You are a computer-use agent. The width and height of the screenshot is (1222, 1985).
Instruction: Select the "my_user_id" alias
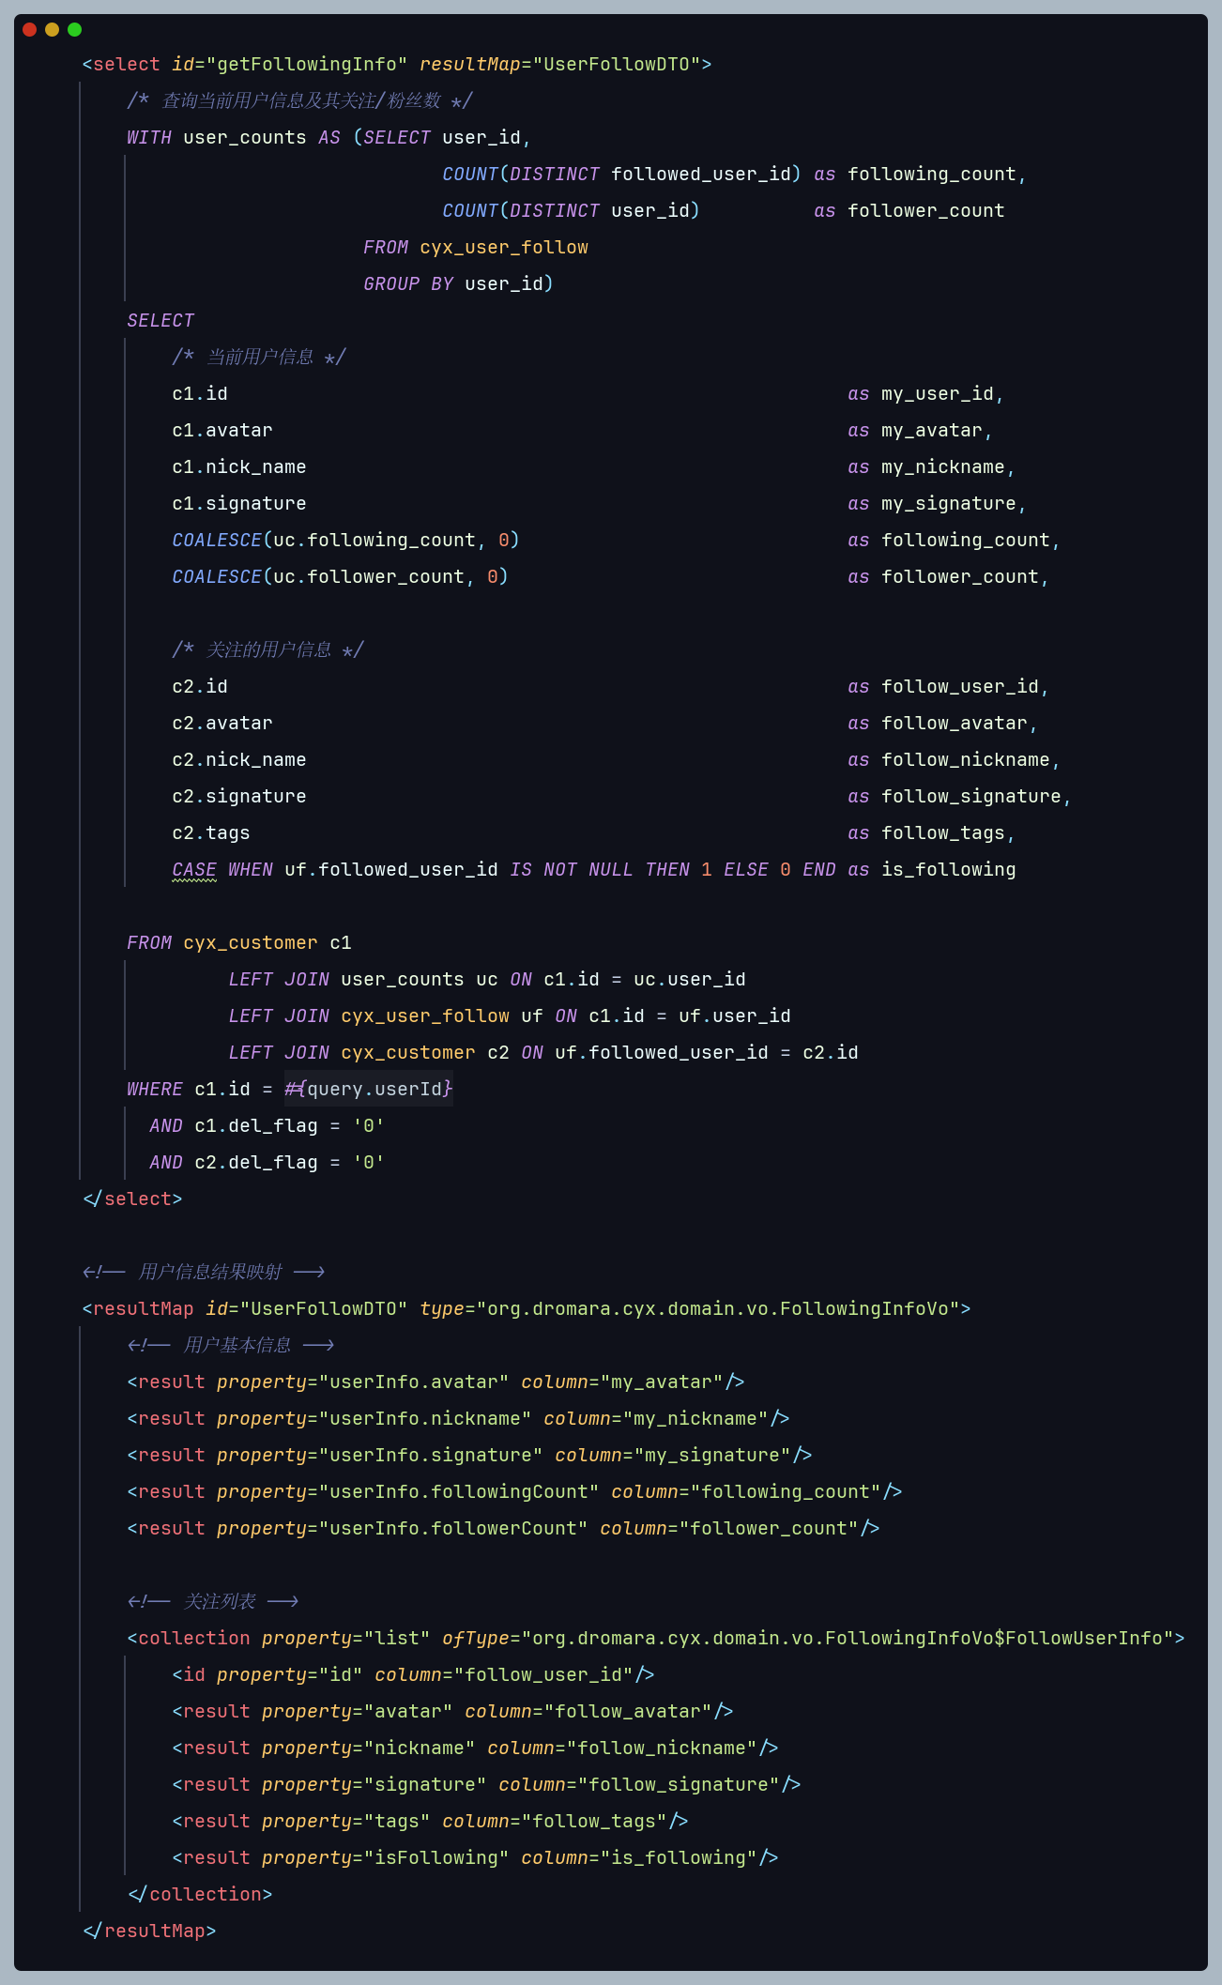937,393
